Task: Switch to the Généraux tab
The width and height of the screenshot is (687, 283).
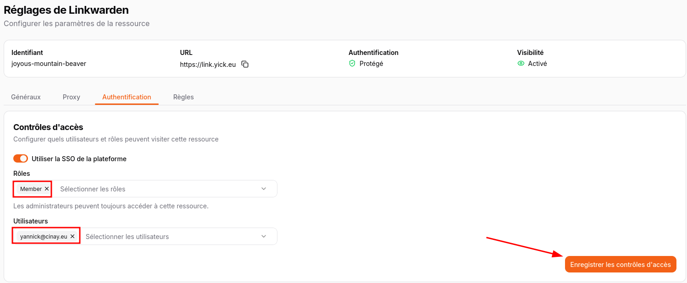Action: pos(26,97)
